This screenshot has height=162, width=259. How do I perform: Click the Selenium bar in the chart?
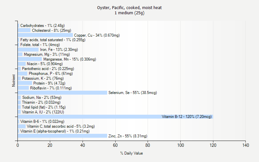pos(62,93)
